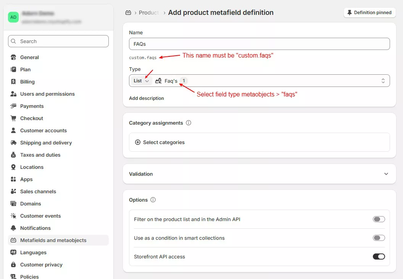Go to Users and permissions settings
The width and height of the screenshot is (403, 279).
pyautogui.click(x=47, y=94)
